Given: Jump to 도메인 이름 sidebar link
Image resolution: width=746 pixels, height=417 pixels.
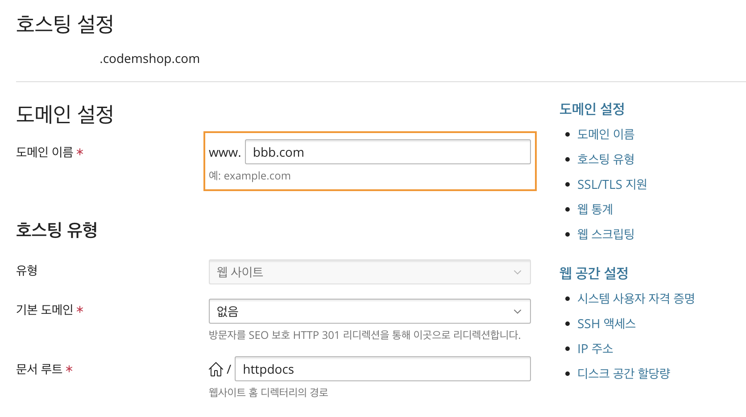Looking at the screenshot, I should pyautogui.click(x=605, y=134).
